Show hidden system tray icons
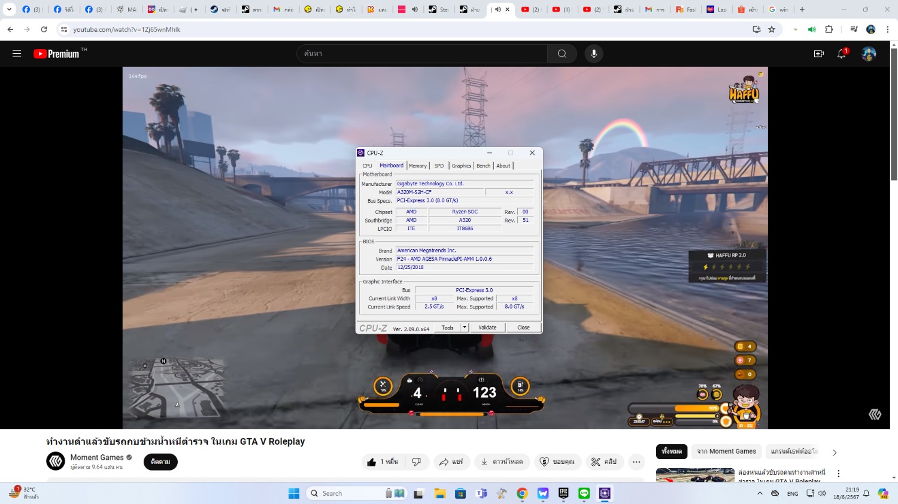 pyautogui.click(x=760, y=493)
